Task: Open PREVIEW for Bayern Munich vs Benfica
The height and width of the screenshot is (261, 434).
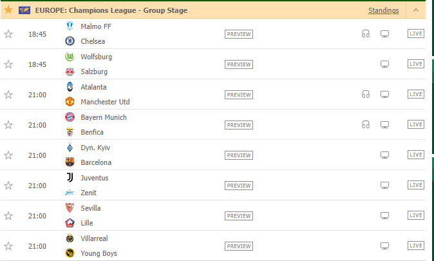Action: [239, 125]
